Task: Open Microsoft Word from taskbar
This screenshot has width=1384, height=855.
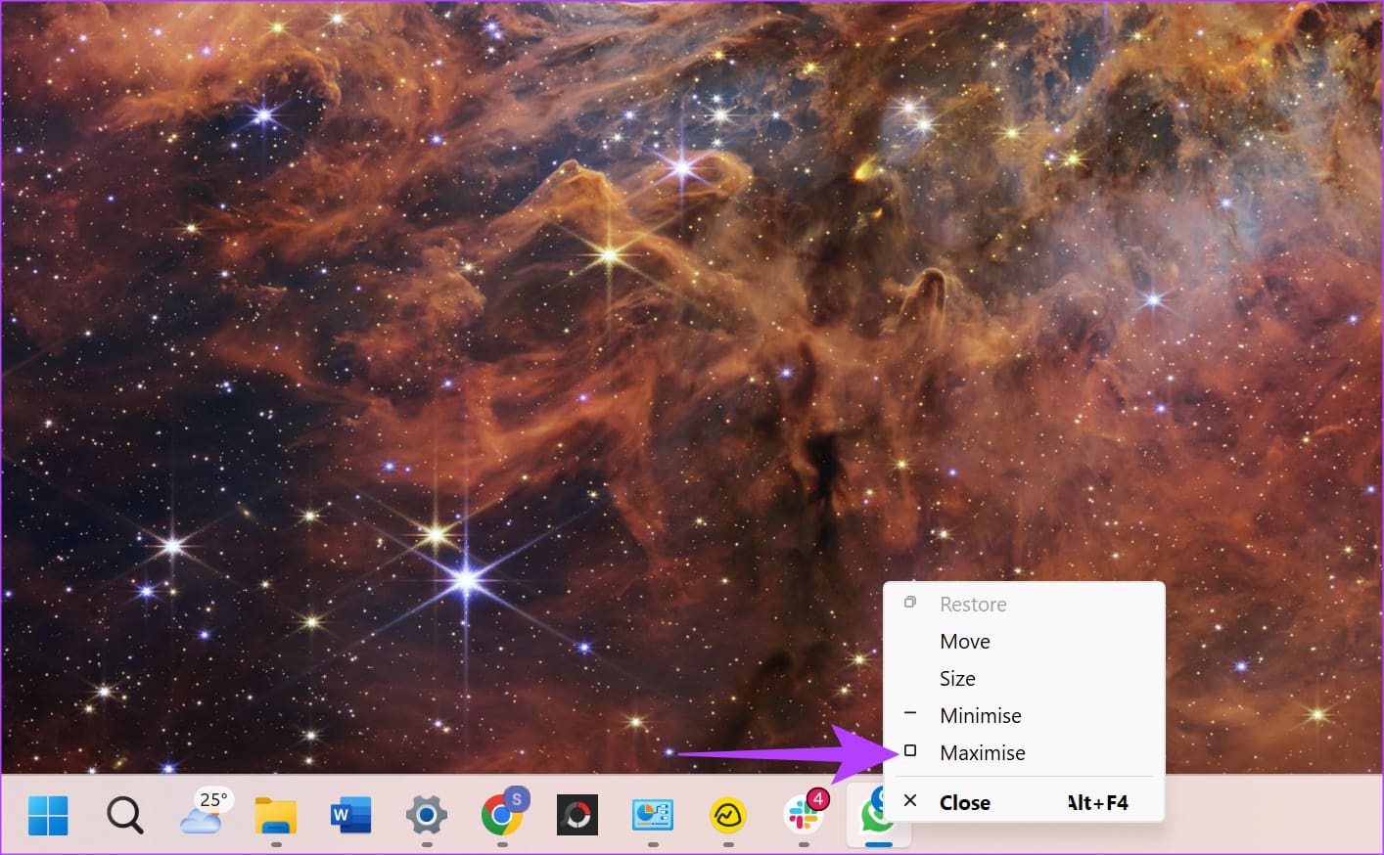Action: tap(351, 815)
